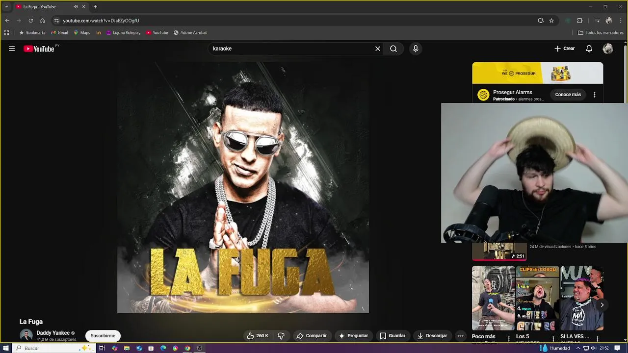
Task: Open the Crear menu
Action: pyautogui.click(x=565, y=49)
